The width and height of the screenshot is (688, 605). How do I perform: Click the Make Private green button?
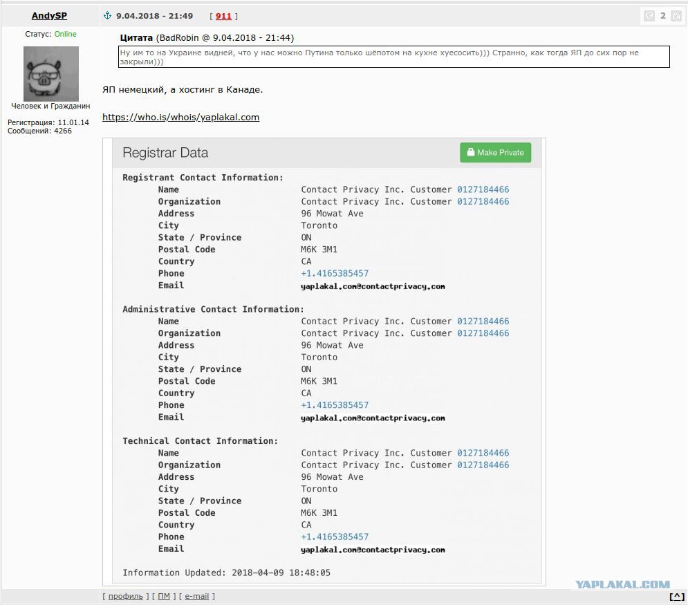coord(495,152)
